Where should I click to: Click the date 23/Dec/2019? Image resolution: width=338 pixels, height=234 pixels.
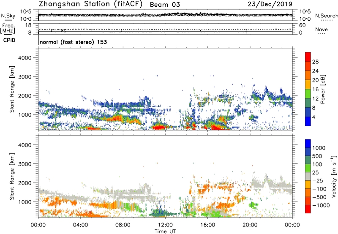[270, 4]
